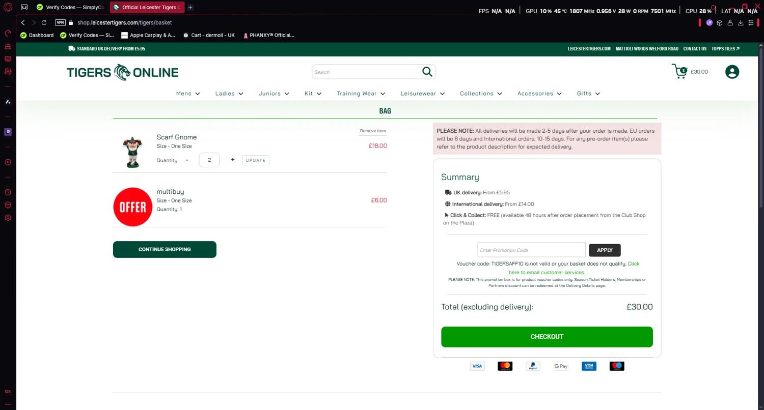Viewport: 764px width, 410px height.
Task: Open the Settings gear in sidebar
Action: pos(8,218)
